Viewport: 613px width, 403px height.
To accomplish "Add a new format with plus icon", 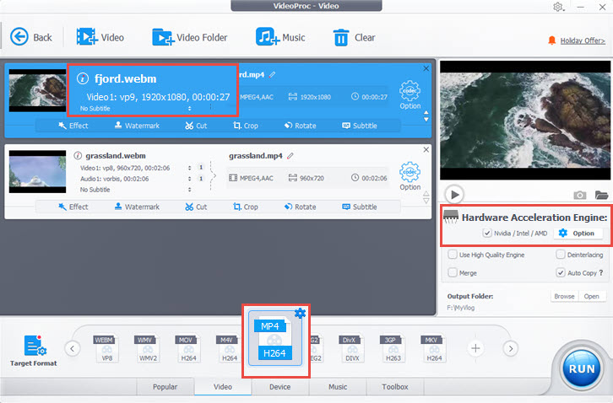I will point(475,348).
